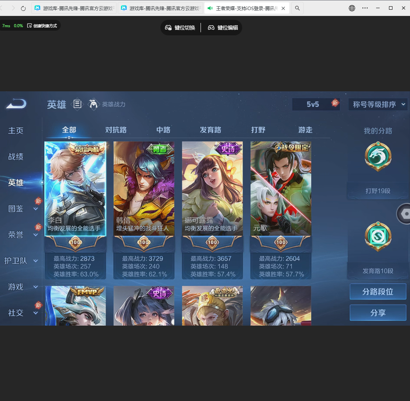
Task: Click the level 100 badge under 韩信
Action: coord(144,242)
